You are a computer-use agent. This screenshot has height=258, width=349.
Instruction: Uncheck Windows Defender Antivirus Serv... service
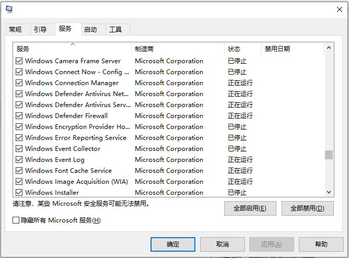pos(19,105)
